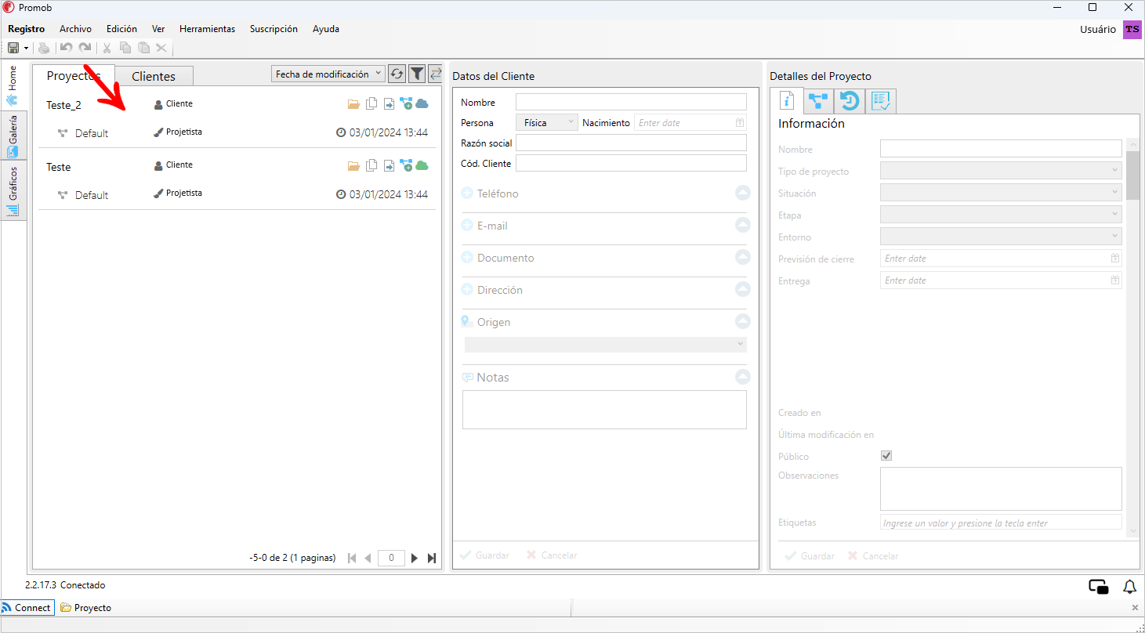The height and width of the screenshot is (633, 1145).
Task: Click the tree-plus icon in the Teste row
Action: pyautogui.click(x=406, y=165)
